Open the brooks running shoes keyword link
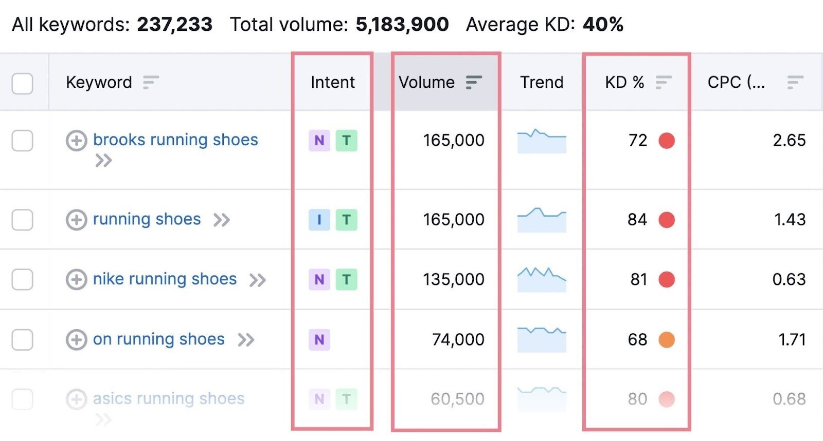Viewport: 823px width, 441px height. tap(175, 140)
